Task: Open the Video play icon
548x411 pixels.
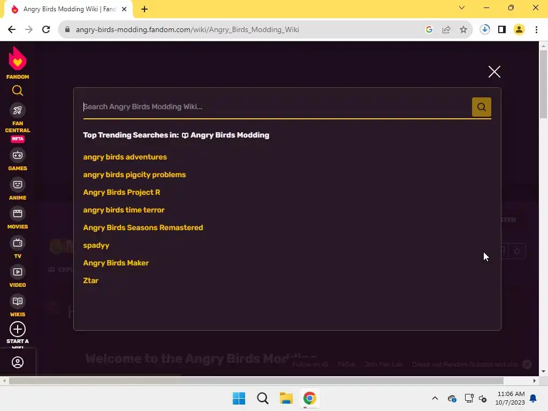Action: pyautogui.click(x=18, y=272)
